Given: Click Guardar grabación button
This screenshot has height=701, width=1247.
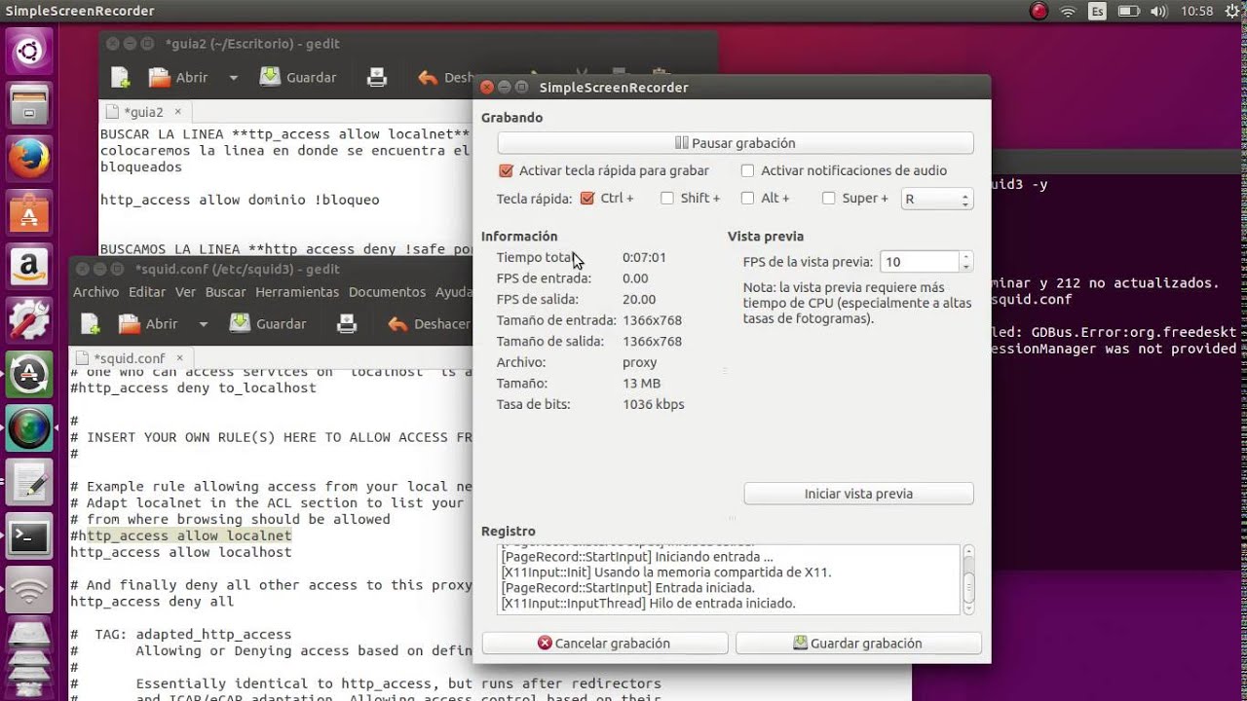Looking at the screenshot, I should click(x=858, y=644).
